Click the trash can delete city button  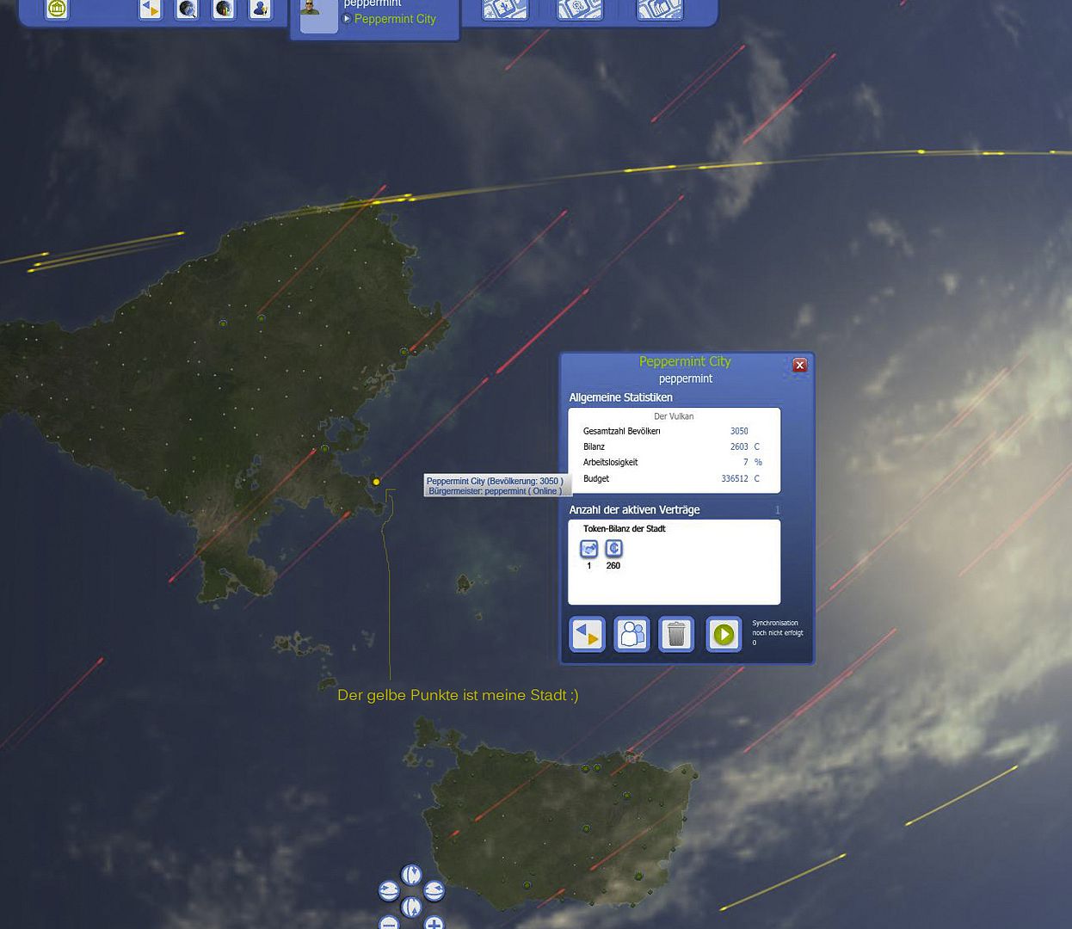point(676,635)
